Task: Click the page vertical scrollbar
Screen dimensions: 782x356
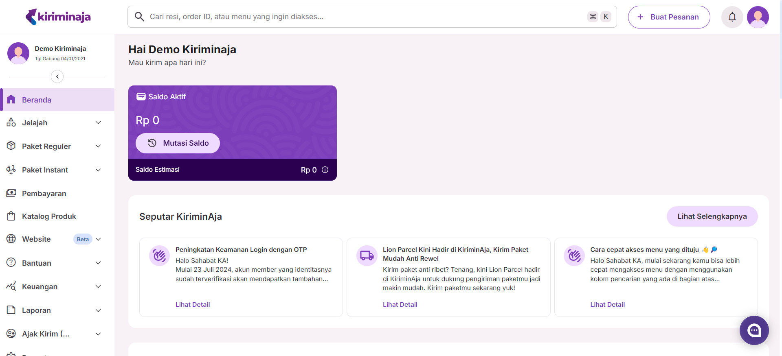Action: pyautogui.click(x=780, y=49)
